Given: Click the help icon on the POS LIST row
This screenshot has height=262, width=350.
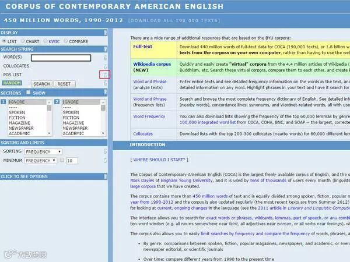Looking at the screenshot, I should coord(105,75).
